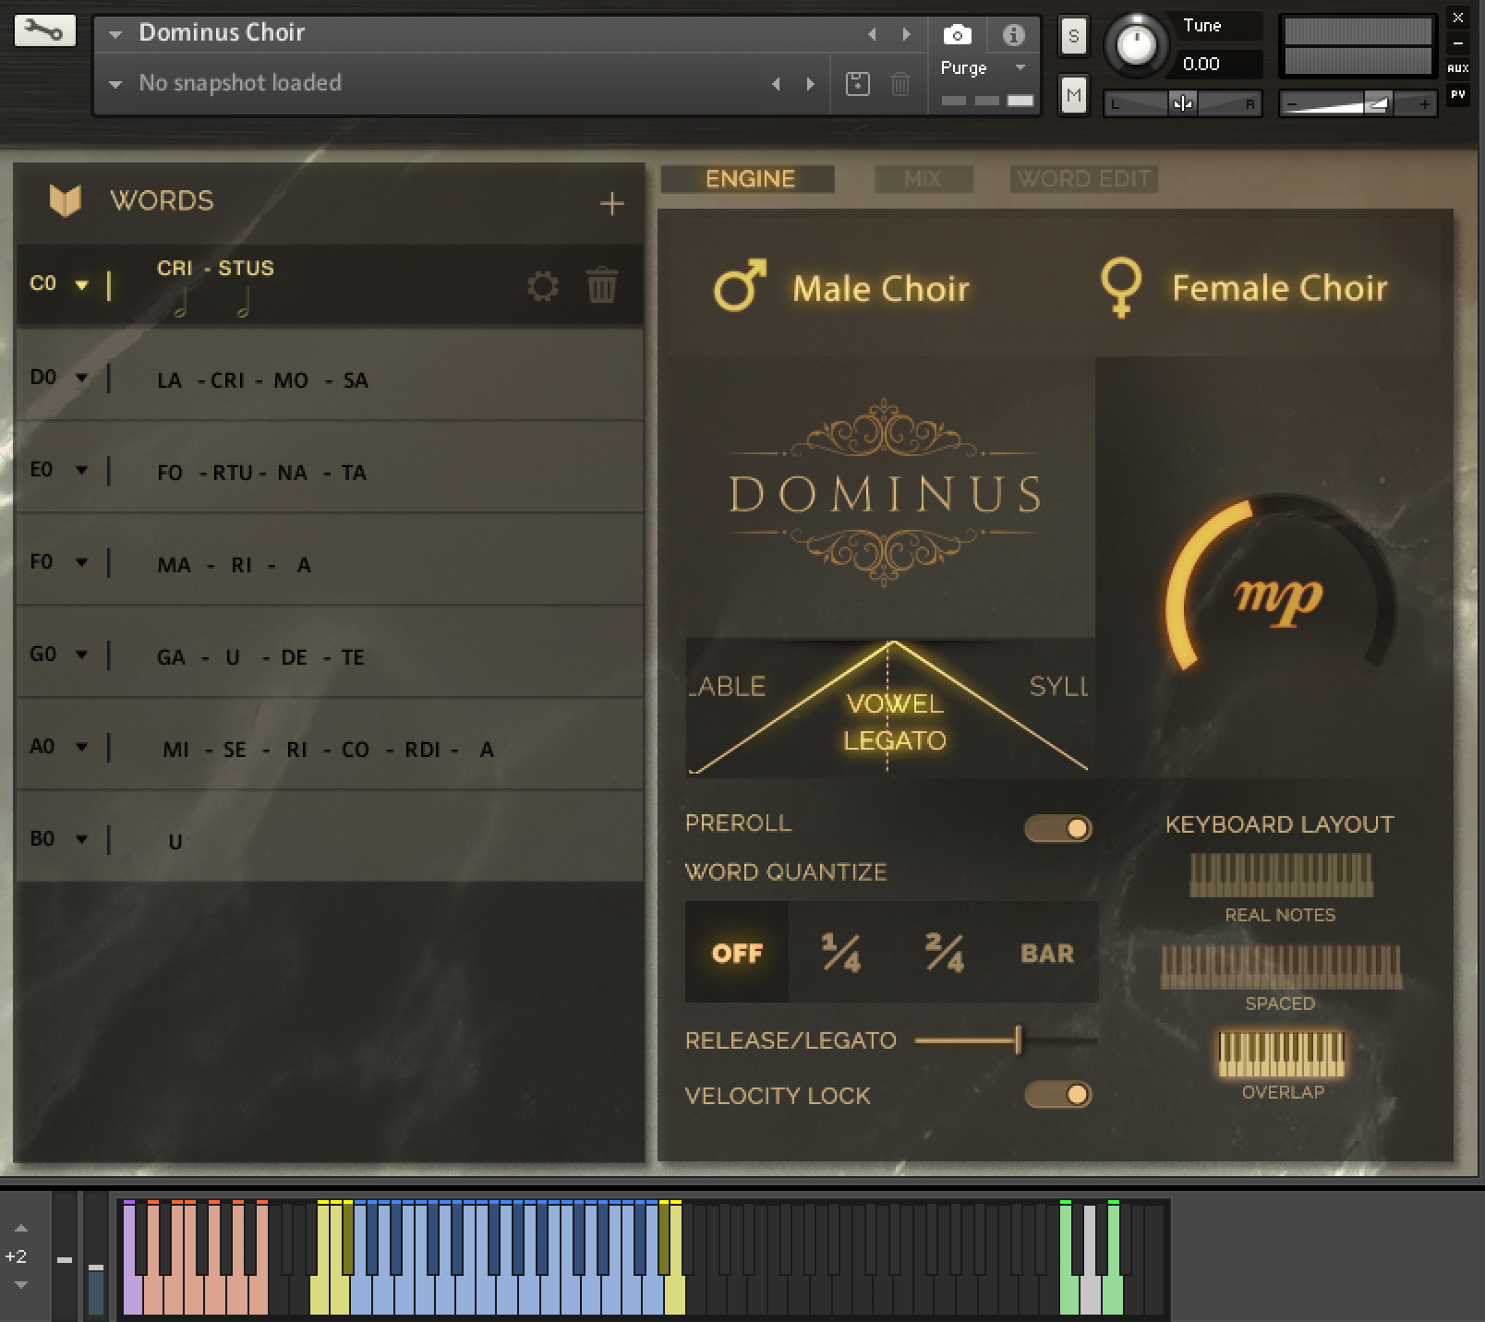Switch to the MIX tab

(923, 179)
